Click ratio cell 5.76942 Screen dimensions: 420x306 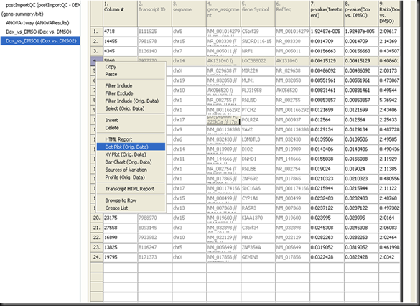[389, 101]
